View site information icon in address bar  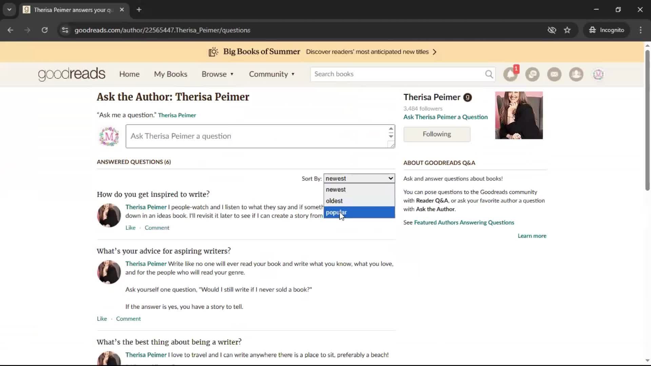(x=65, y=30)
